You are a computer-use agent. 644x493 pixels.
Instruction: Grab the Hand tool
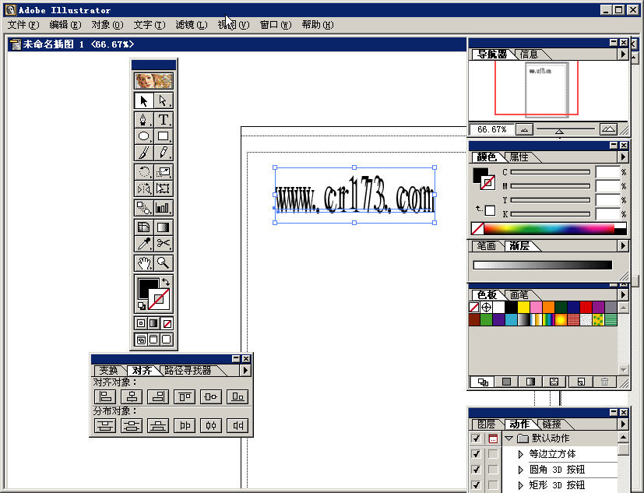pos(144,263)
